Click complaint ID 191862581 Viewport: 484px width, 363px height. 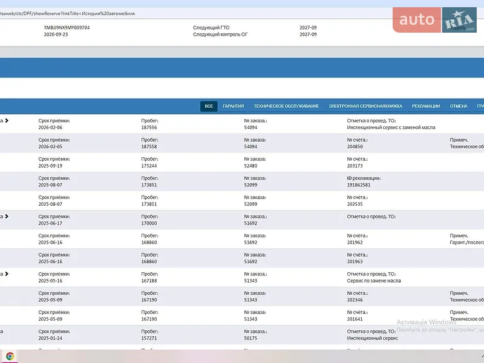click(358, 185)
